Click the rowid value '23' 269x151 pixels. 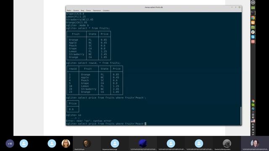pyautogui.click(x=71, y=92)
